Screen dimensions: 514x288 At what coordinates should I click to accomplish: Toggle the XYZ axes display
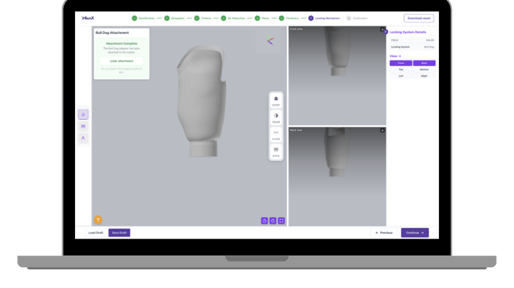[276, 135]
